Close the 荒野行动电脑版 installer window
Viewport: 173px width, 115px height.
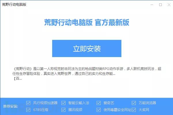pyautogui.click(x=169, y=5)
